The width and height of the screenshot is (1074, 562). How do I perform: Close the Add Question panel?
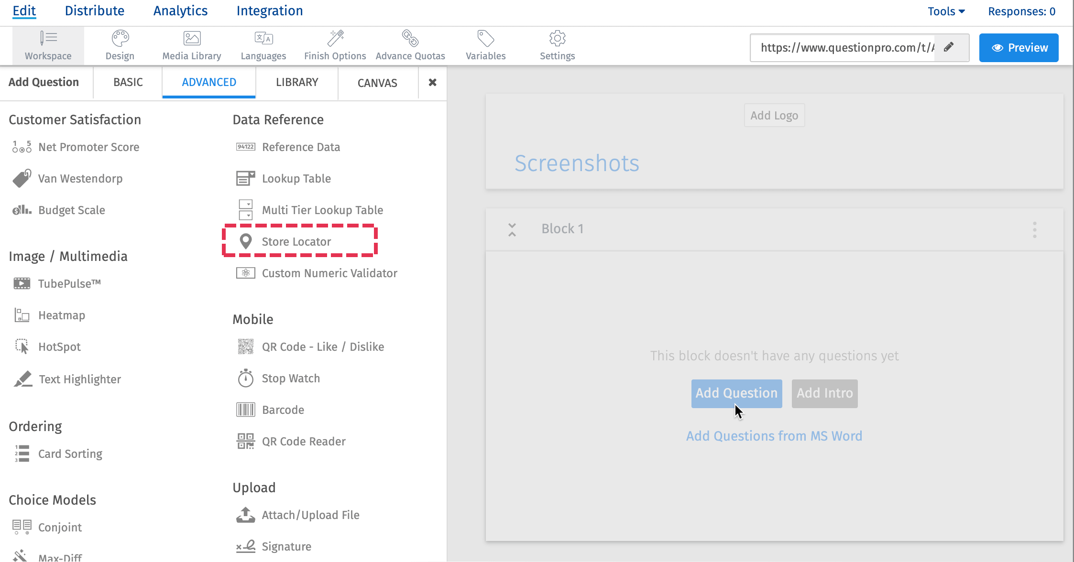[432, 82]
